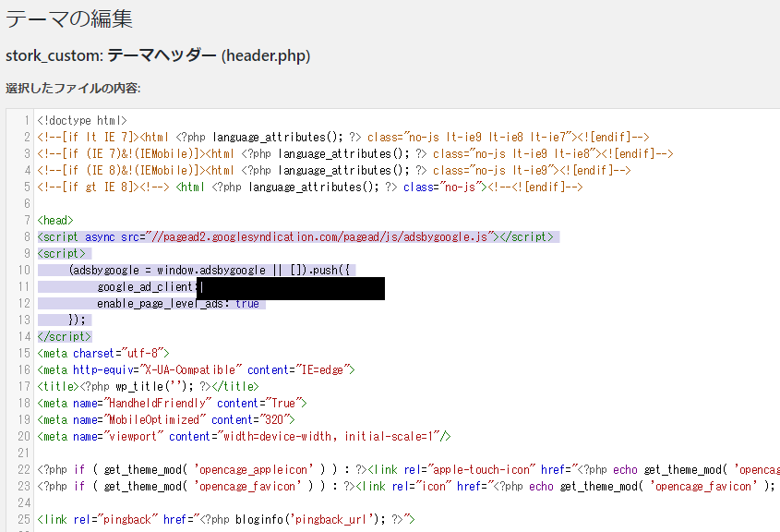Screen dimensions: 780x532
Task: Click the "google_ad_client" property name
Action: (x=145, y=286)
